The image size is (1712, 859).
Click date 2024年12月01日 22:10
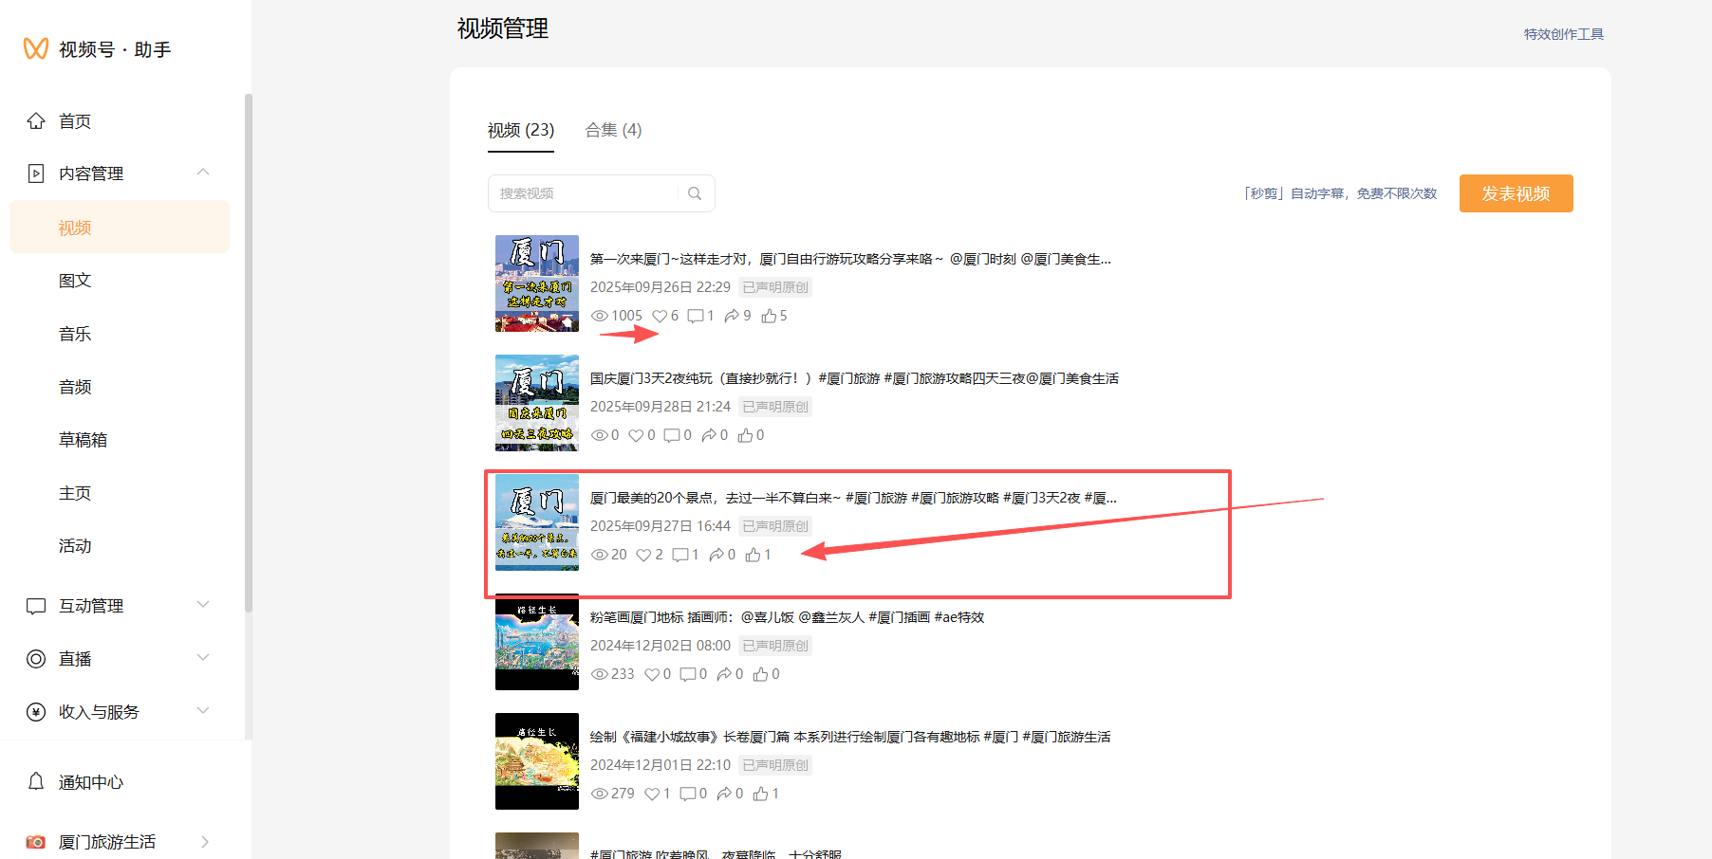pyautogui.click(x=661, y=765)
